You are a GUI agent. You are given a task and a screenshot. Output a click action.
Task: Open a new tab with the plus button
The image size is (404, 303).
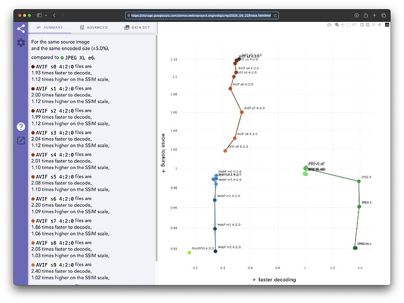[375, 16]
